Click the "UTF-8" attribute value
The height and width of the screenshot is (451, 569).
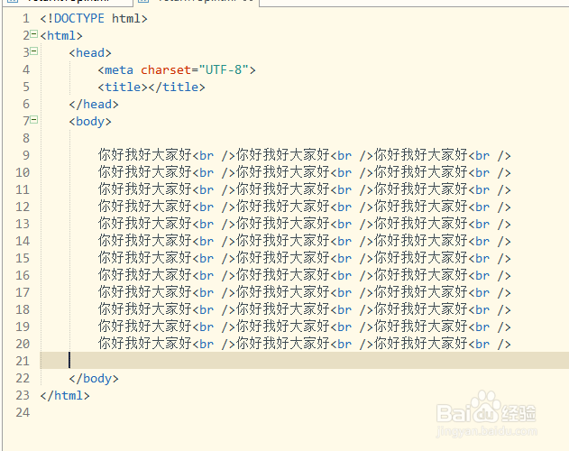(x=224, y=69)
